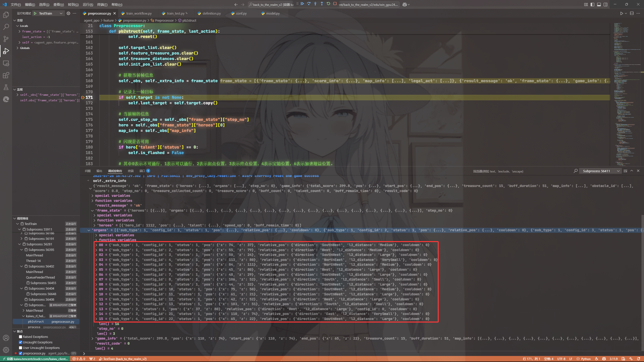Open Copilot chat icon in title bar

point(405,5)
